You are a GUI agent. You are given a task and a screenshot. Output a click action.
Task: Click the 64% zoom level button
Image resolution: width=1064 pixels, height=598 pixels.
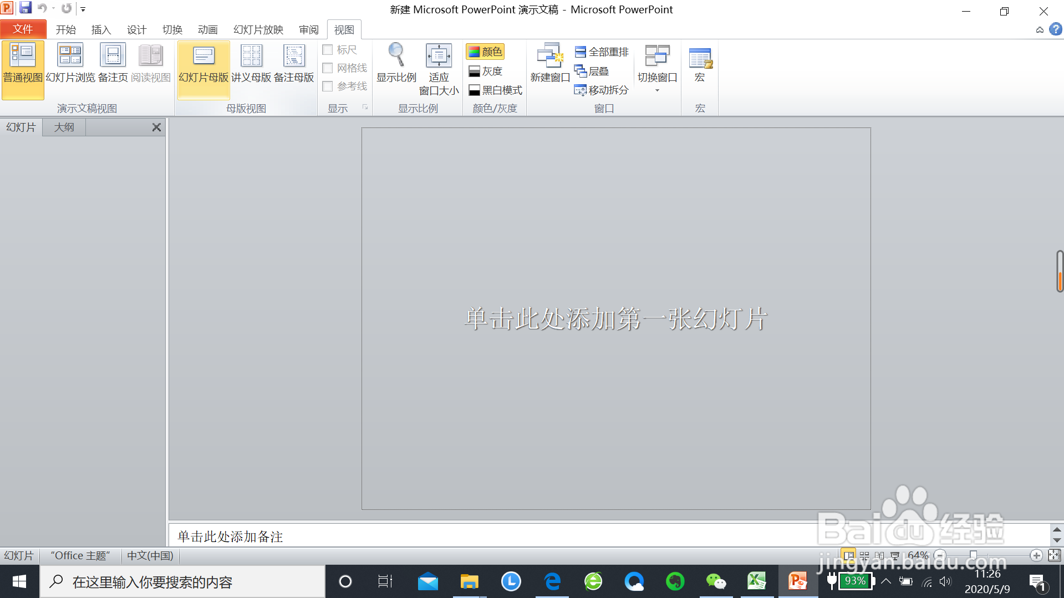coord(918,555)
